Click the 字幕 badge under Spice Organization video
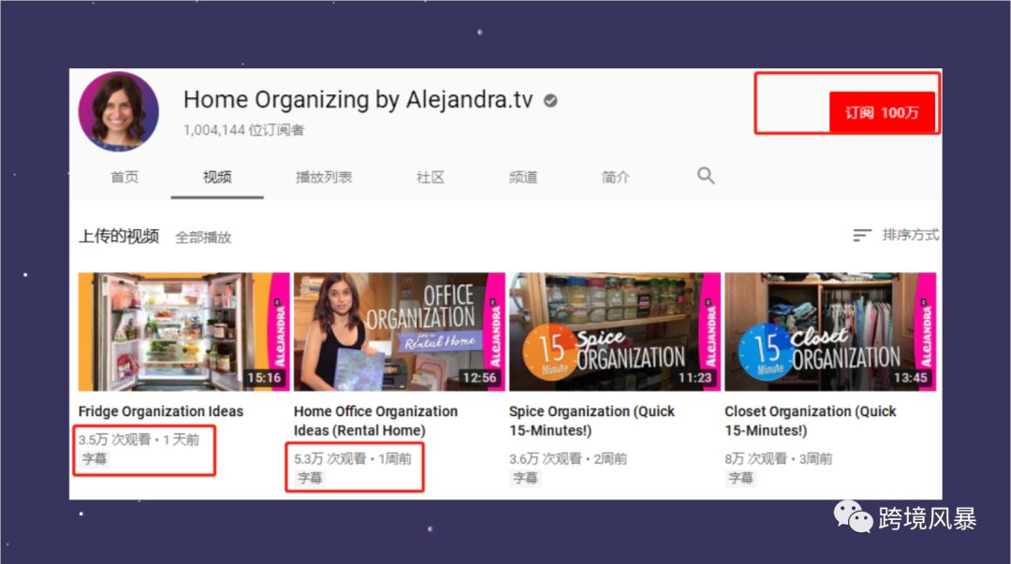Viewport: 1011px width, 564px height. click(525, 478)
